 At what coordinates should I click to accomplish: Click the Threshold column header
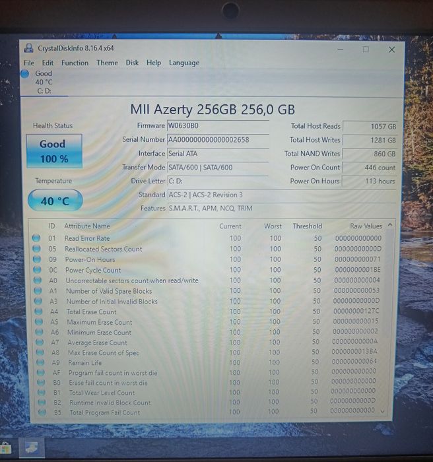pos(307,226)
